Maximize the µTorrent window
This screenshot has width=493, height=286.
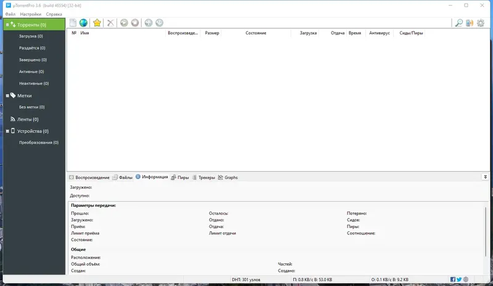click(467, 6)
